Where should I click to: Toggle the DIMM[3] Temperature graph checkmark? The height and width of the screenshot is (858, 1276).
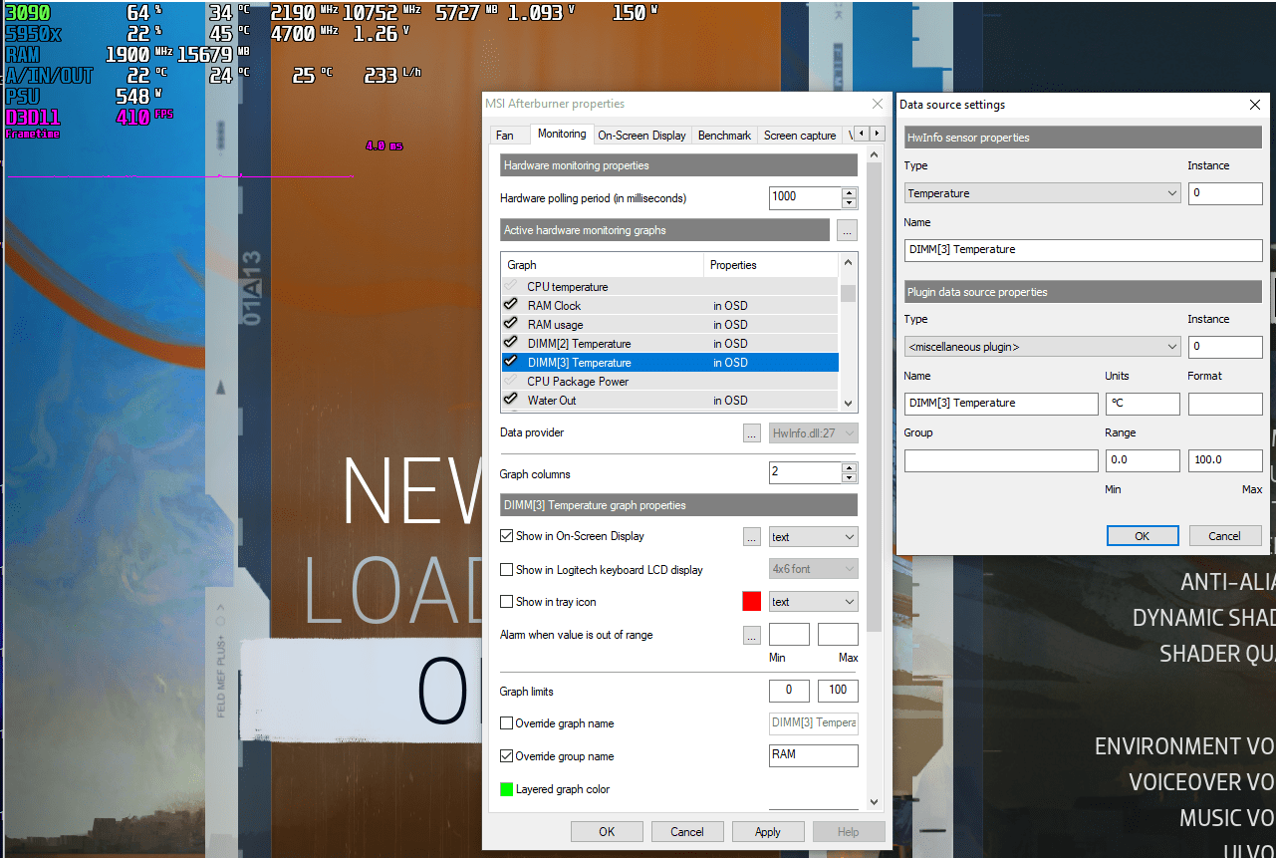click(510, 363)
